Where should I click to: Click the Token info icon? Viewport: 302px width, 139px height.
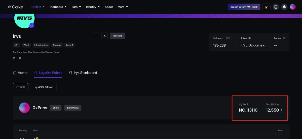[249, 38]
